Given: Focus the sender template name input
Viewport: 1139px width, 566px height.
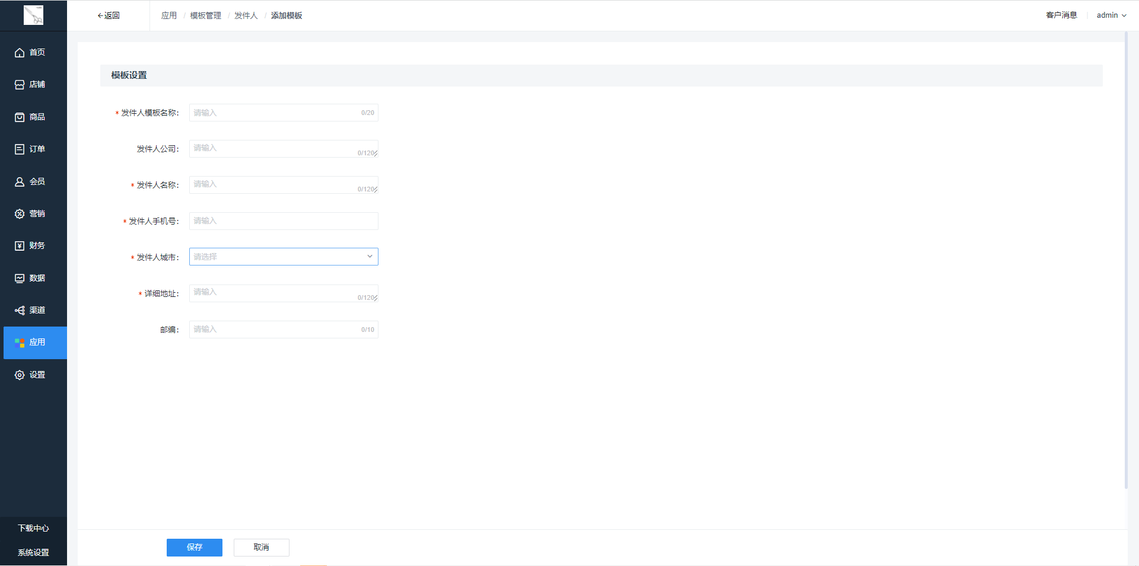Looking at the screenshot, I should tap(276, 113).
